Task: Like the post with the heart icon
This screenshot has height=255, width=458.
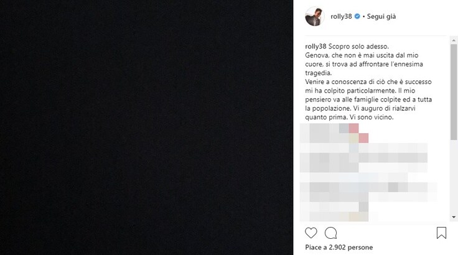Action: (x=311, y=233)
